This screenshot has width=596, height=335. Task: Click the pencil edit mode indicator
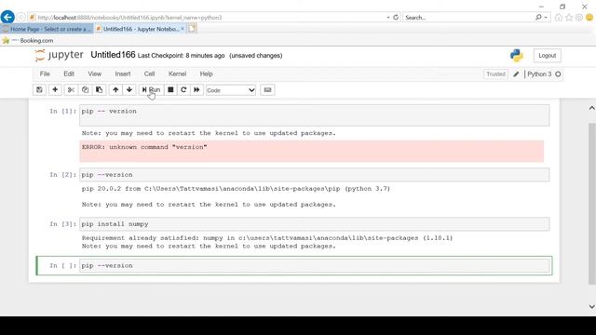[516, 74]
